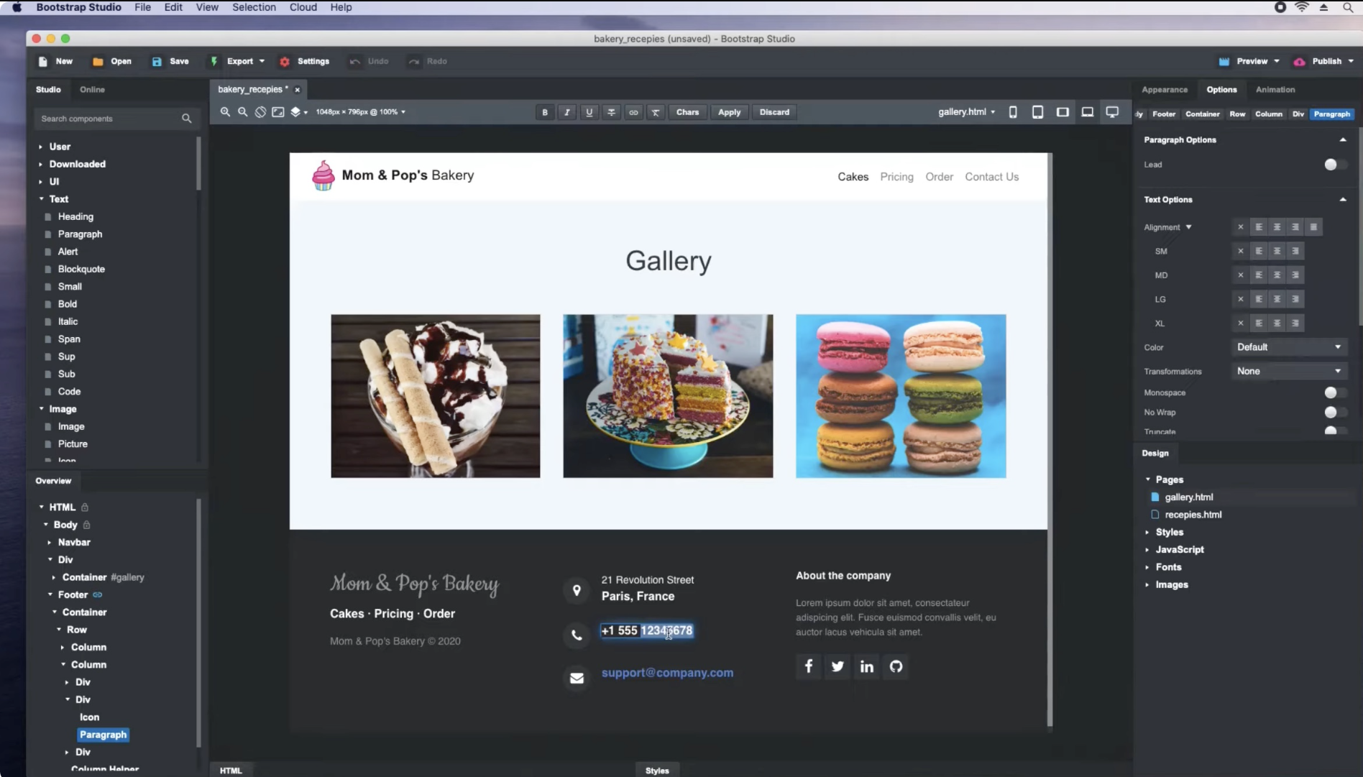The height and width of the screenshot is (777, 1363).
Task: Switch canvas to desktop monitor view
Action: click(1112, 112)
